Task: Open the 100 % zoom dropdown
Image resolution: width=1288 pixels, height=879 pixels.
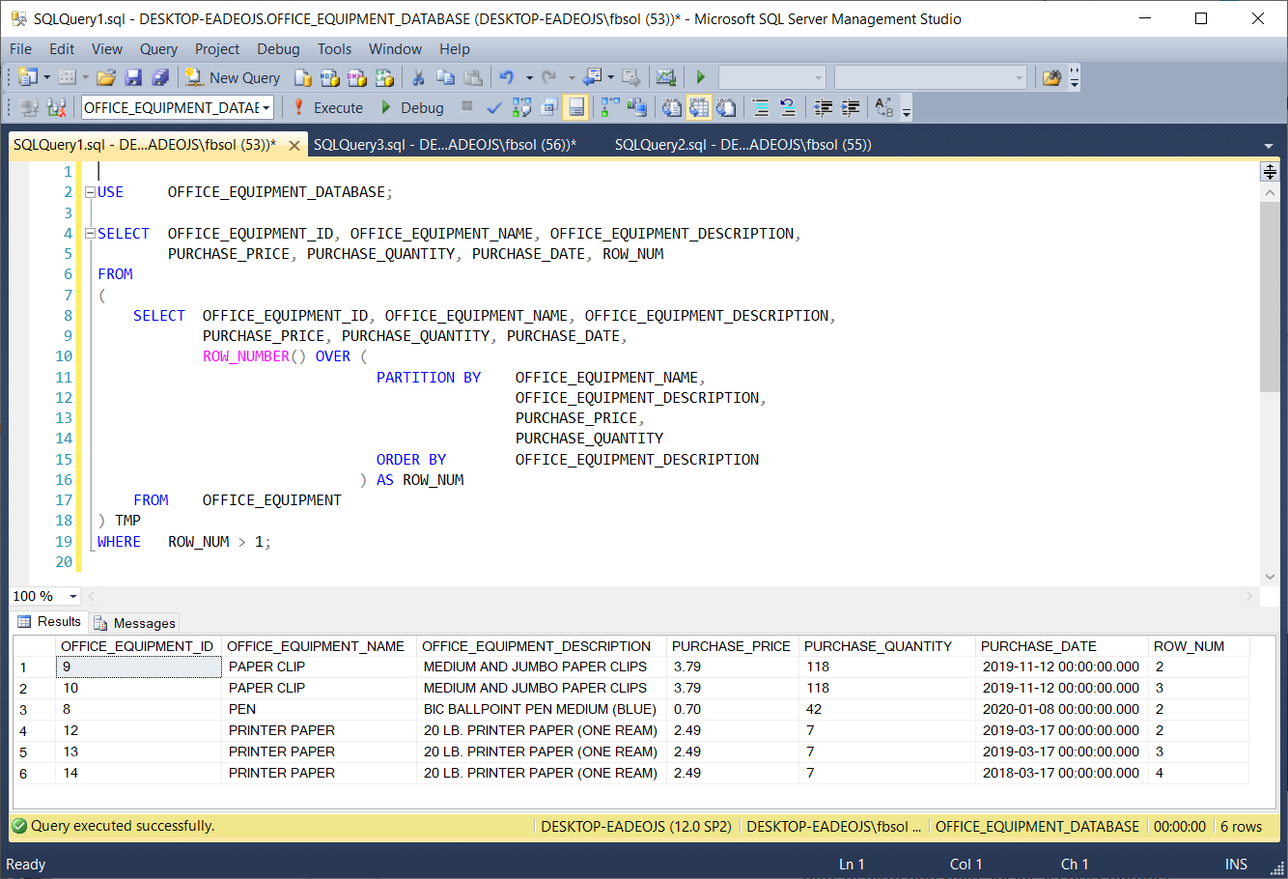Action: tap(73, 596)
